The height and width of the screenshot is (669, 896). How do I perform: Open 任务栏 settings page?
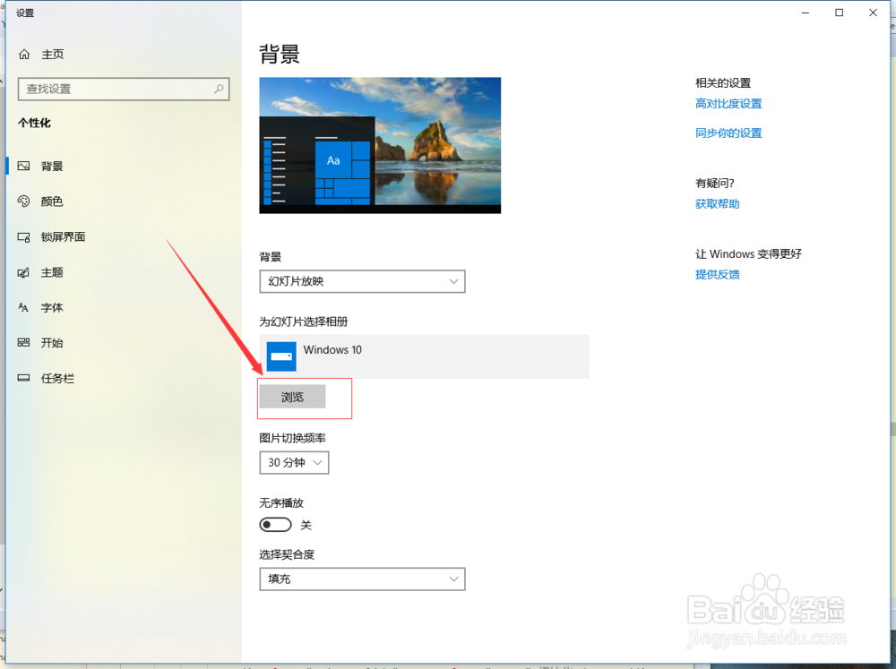tap(57, 378)
